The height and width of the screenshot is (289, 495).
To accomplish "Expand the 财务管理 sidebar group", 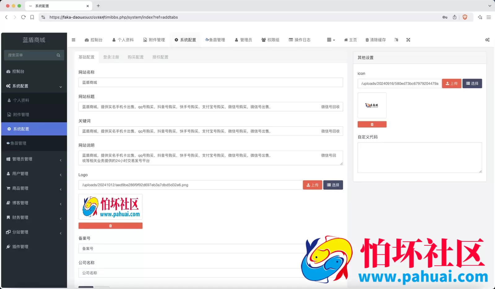I will (34, 218).
